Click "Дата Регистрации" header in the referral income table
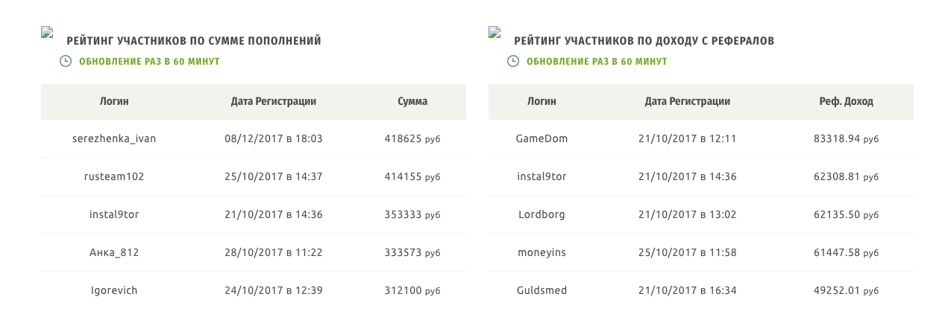This screenshot has width=945, height=323. point(688,101)
